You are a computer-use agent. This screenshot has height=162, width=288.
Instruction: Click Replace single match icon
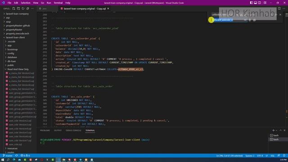[x=250, y=20]
